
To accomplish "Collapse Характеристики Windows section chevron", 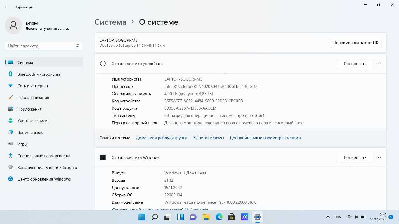I will 379,157.
